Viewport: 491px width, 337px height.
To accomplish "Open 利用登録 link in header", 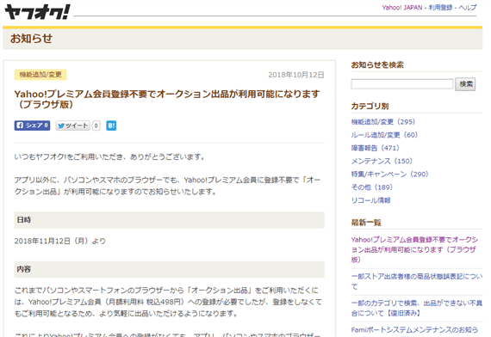I will [440, 8].
